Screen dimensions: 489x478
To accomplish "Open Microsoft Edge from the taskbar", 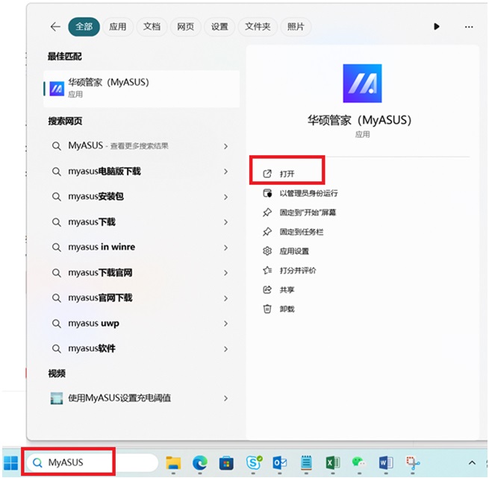I will pos(199,463).
